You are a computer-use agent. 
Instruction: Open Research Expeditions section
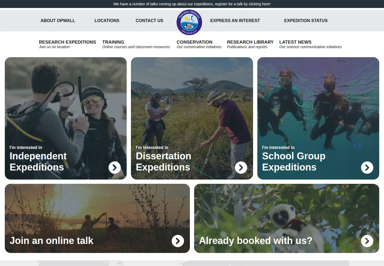67,44
